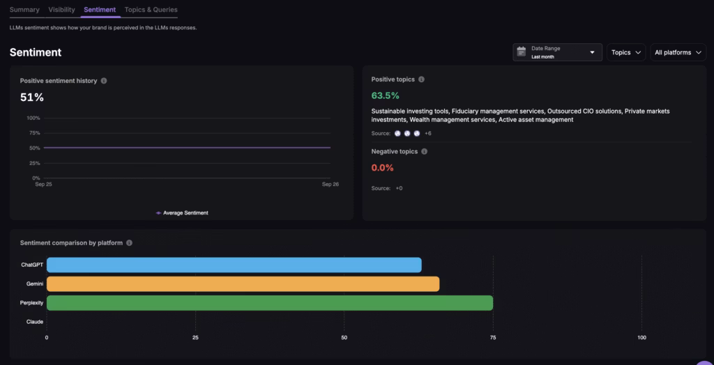Toggle the Average Sentiment legend item
The image size is (714, 365).
182,212
